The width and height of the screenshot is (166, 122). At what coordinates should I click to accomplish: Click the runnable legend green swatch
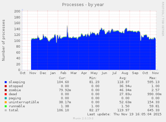[6, 106]
